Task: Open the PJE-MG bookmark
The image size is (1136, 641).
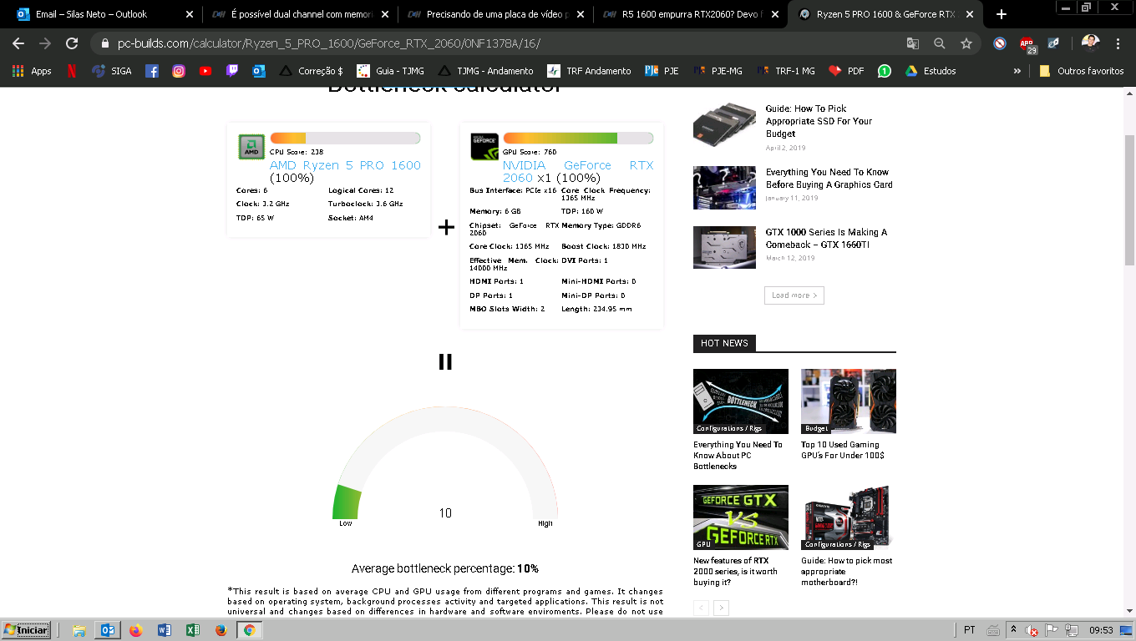Action: coord(718,71)
